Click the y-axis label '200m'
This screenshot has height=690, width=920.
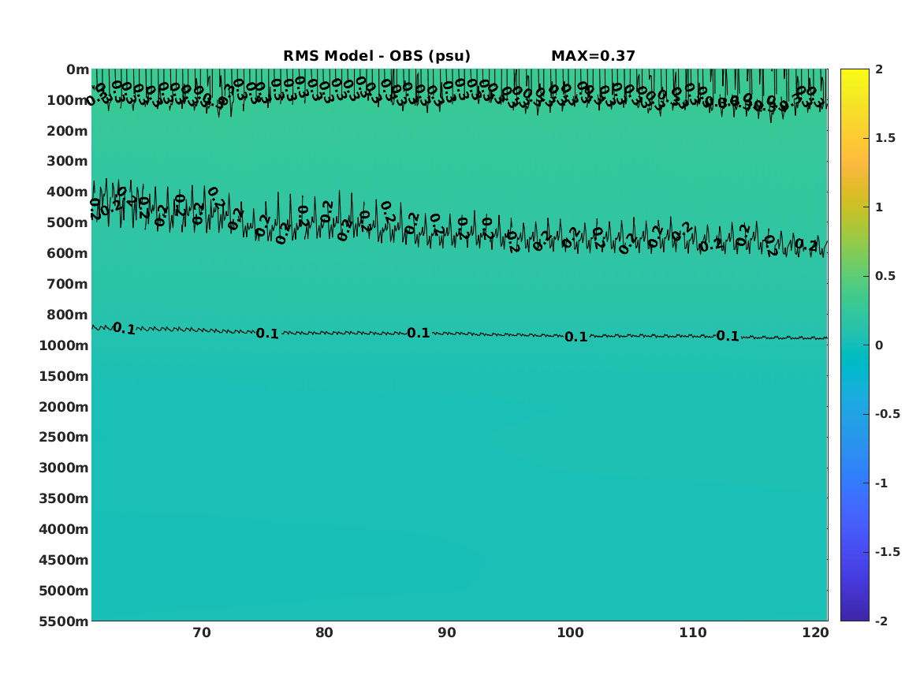68,131
